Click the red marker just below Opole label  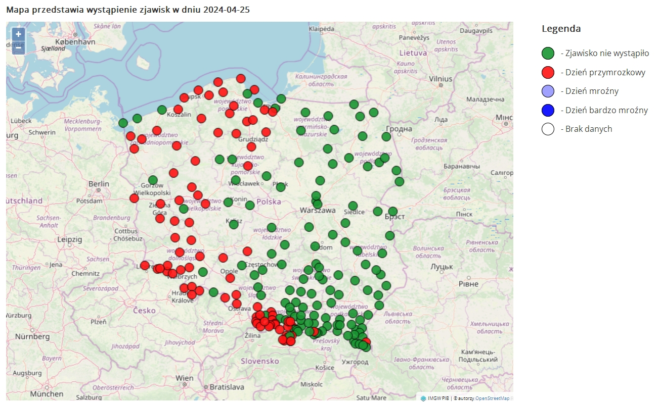230,278
